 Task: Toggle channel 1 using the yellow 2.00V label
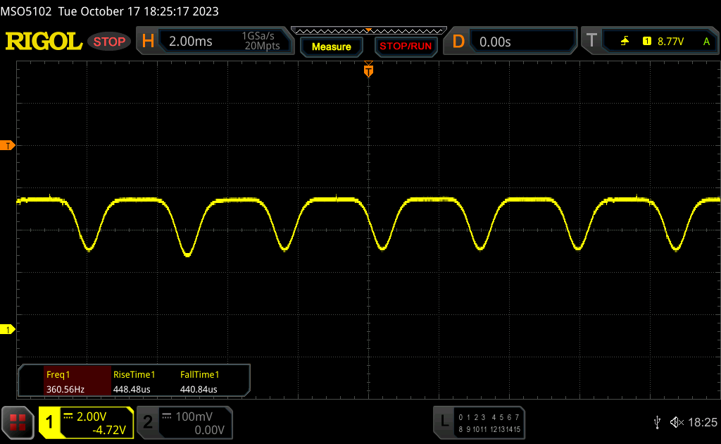tap(86, 422)
